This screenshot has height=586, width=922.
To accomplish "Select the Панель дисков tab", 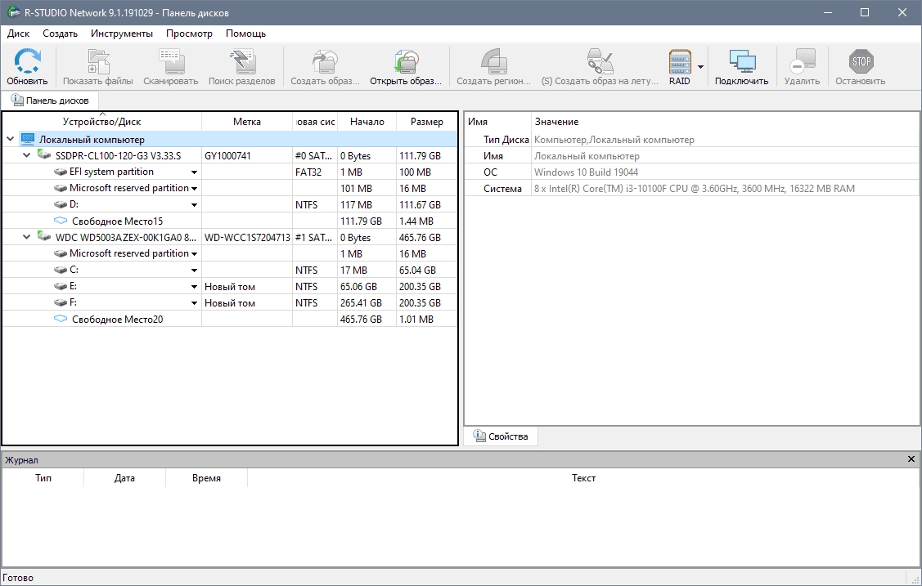I will (x=50, y=101).
